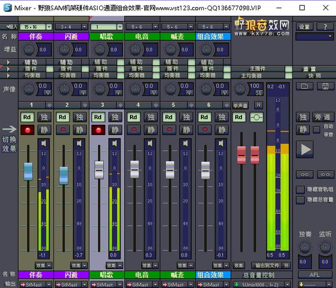
Task: Click the unlink chain icon
Action: (326, 175)
